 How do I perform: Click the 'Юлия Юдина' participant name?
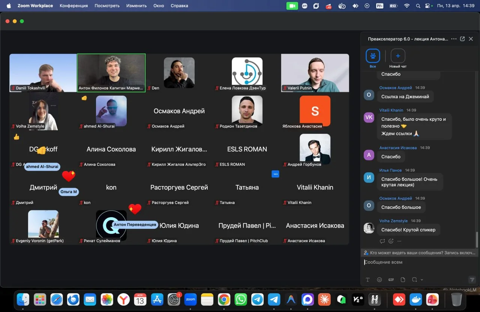coord(179,226)
